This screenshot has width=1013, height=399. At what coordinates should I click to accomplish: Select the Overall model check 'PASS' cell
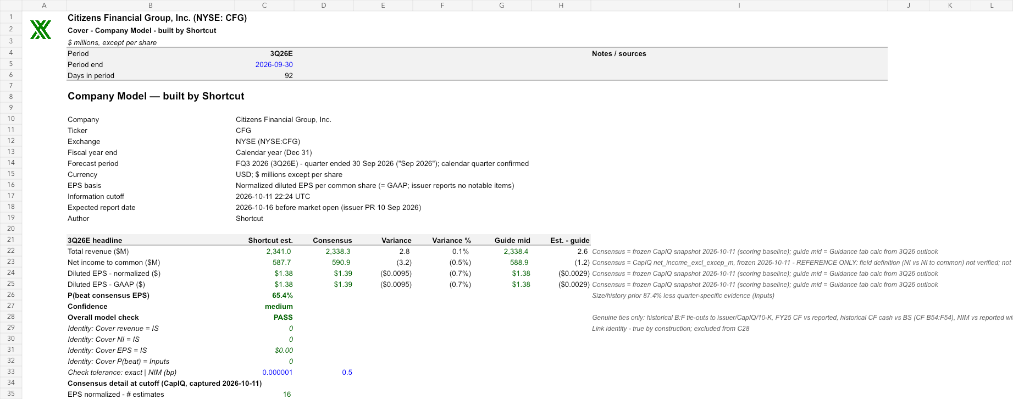click(x=283, y=317)
